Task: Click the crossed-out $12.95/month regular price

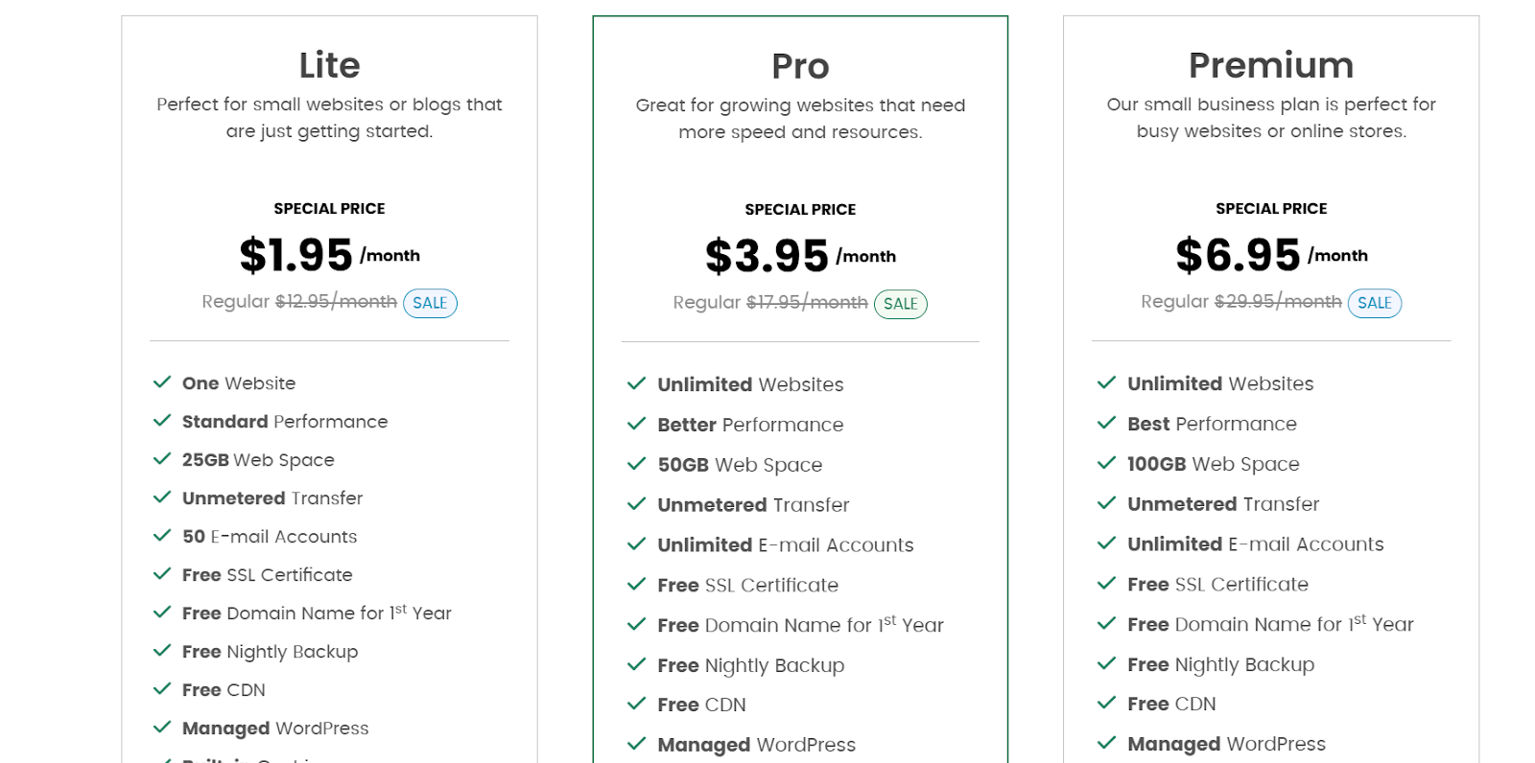Action: coord(336,302)
